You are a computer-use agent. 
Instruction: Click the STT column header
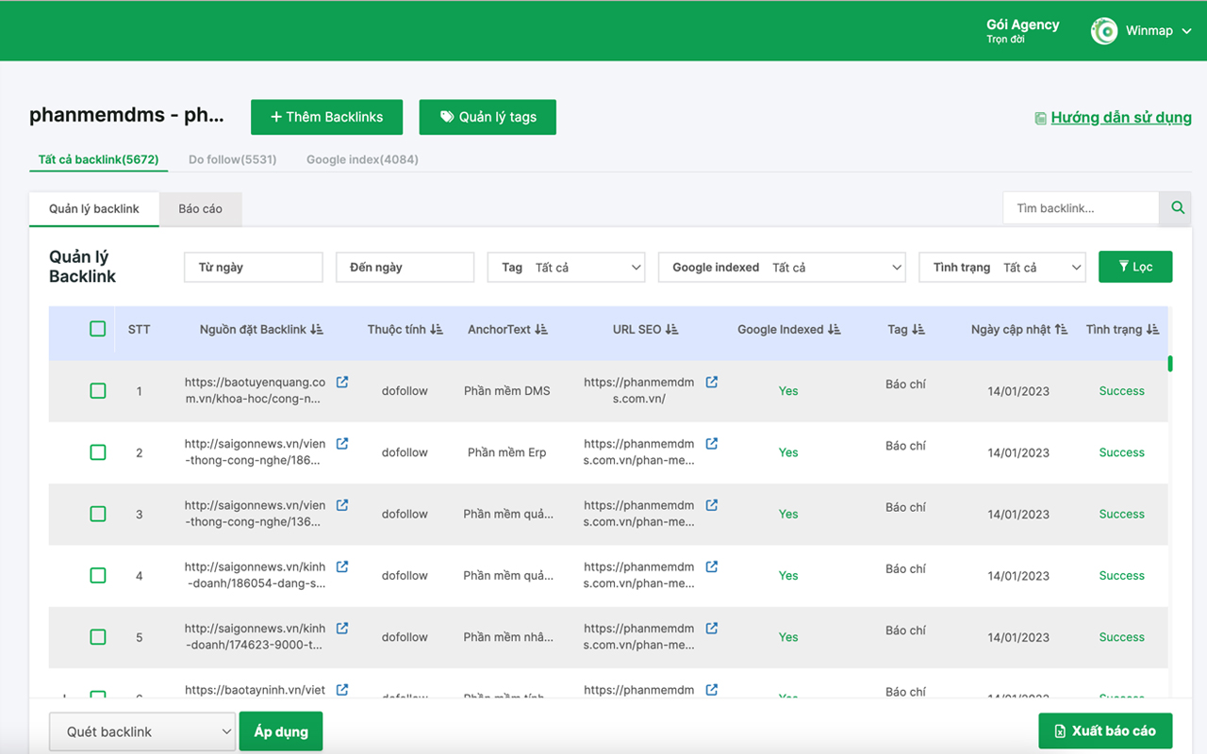(139, 330)
